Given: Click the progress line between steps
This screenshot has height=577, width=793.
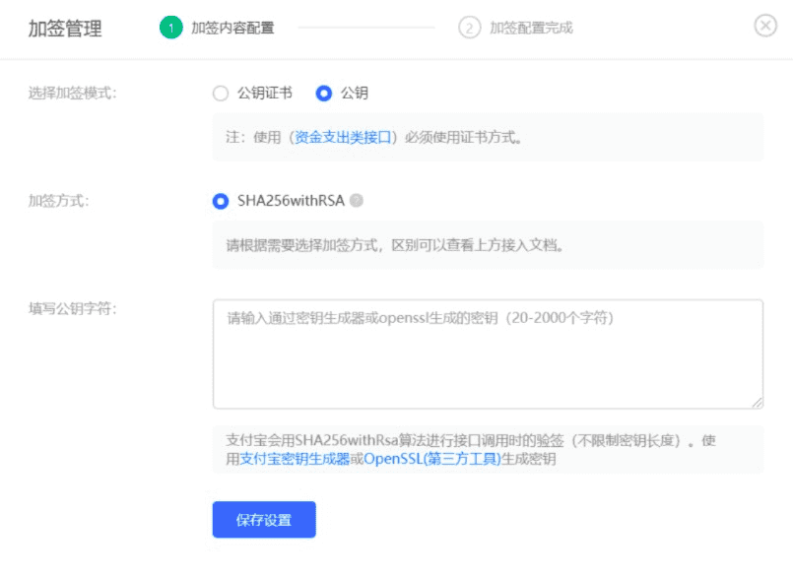Looking at the screenshot, I should pos(366,28).
